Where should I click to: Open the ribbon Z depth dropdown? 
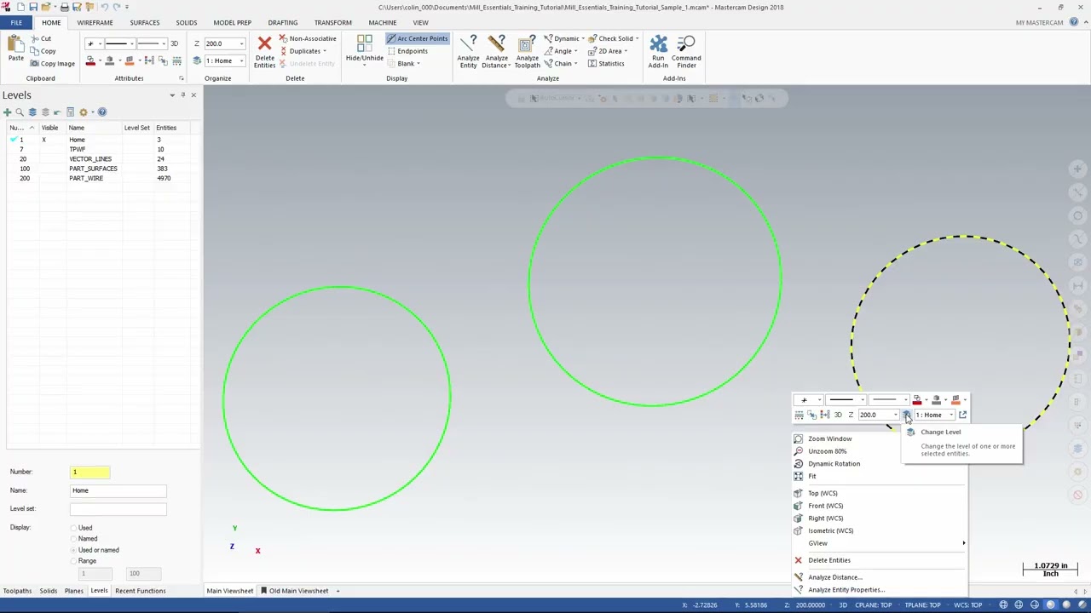pos(241,43)
